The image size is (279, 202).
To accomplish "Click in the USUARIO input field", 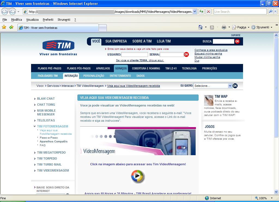I will pyautogui.click(x=135, y=54).
